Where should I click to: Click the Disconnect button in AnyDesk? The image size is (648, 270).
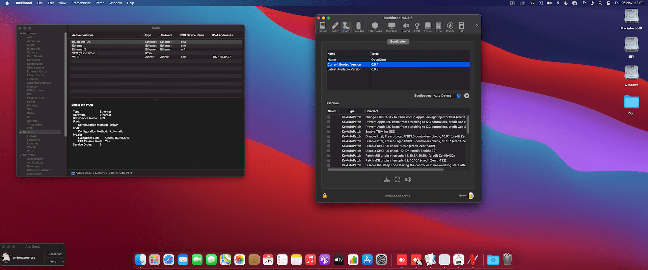(55, 254)
